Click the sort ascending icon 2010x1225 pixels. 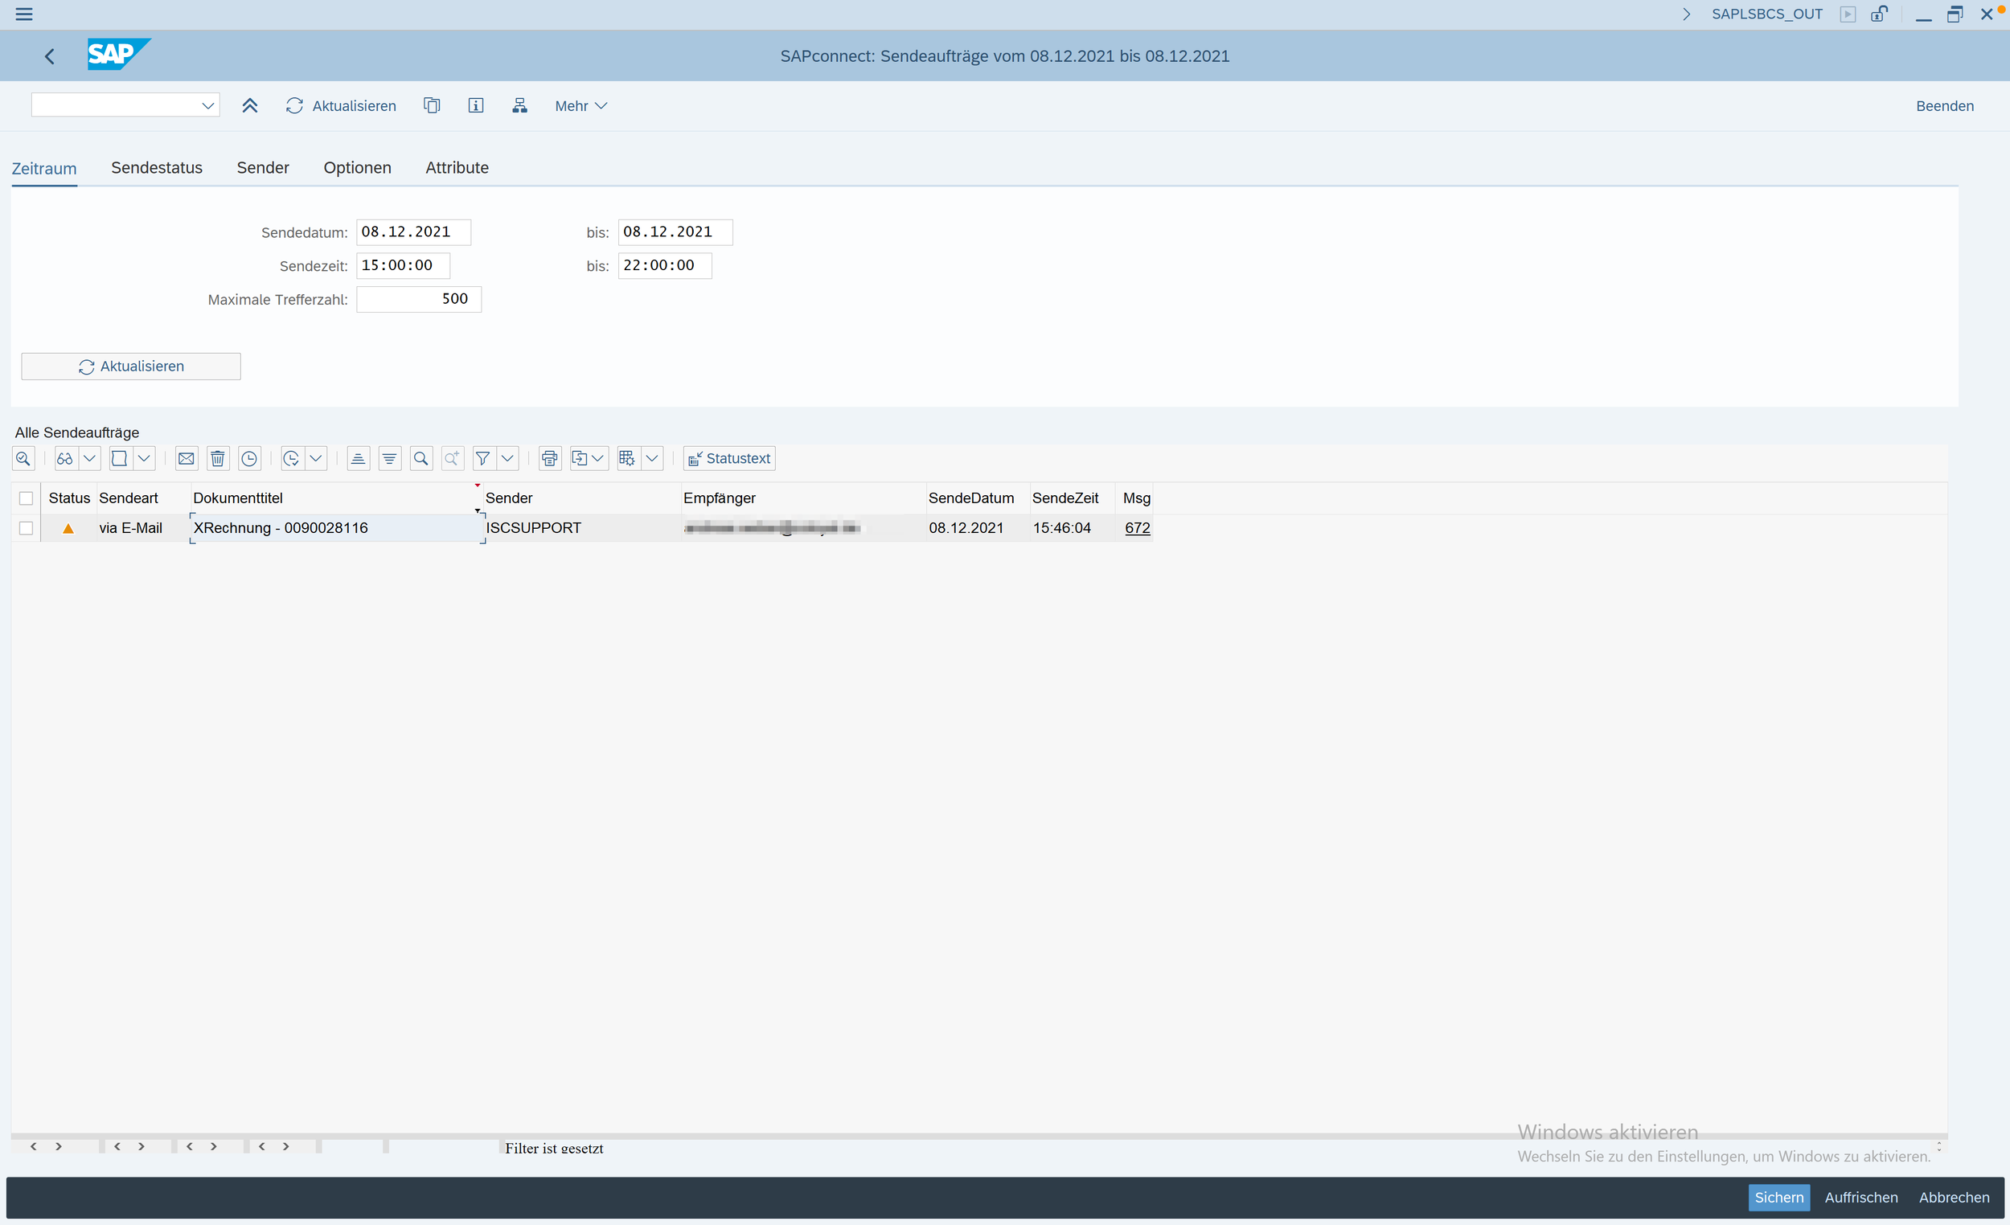click(x=358, y=458)
